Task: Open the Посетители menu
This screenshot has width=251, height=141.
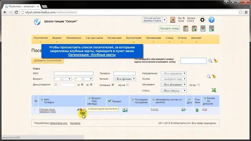Action: (41, 38)
